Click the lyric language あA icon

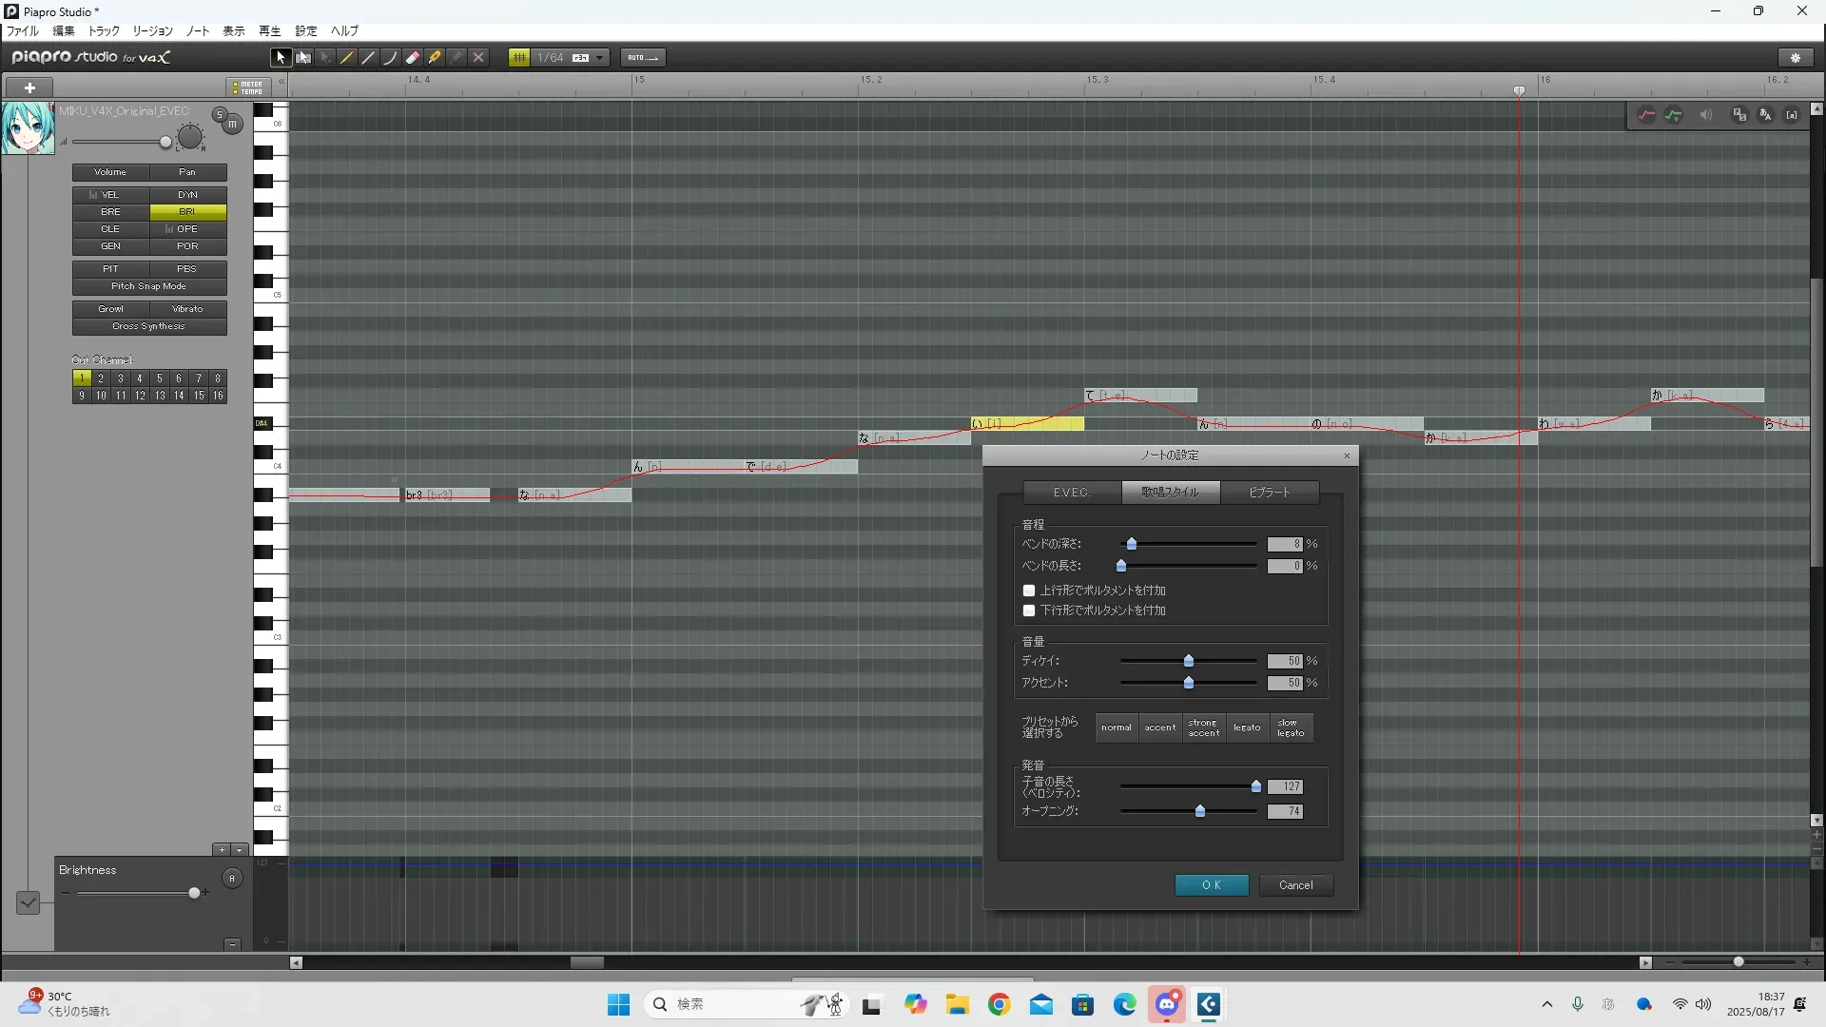click(x=1765, y=115)
